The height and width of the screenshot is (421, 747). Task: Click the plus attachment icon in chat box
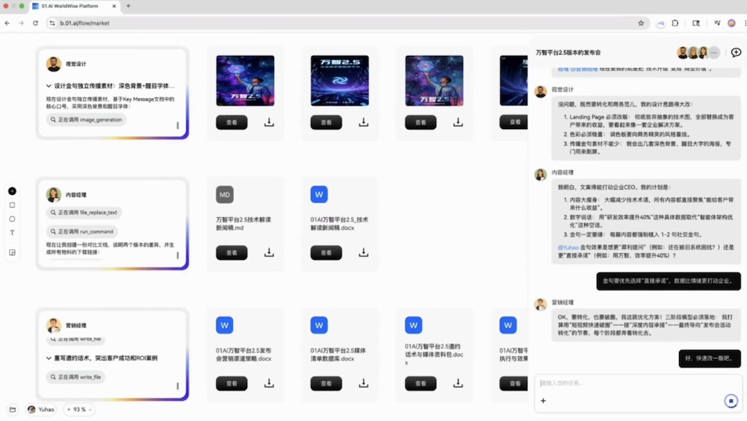tap(543, 401)
